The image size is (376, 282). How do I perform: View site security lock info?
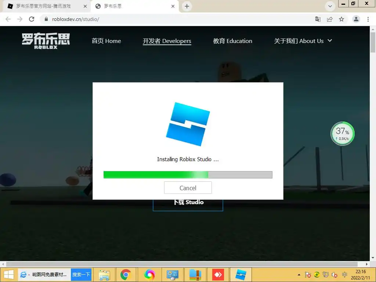[46, 19]
